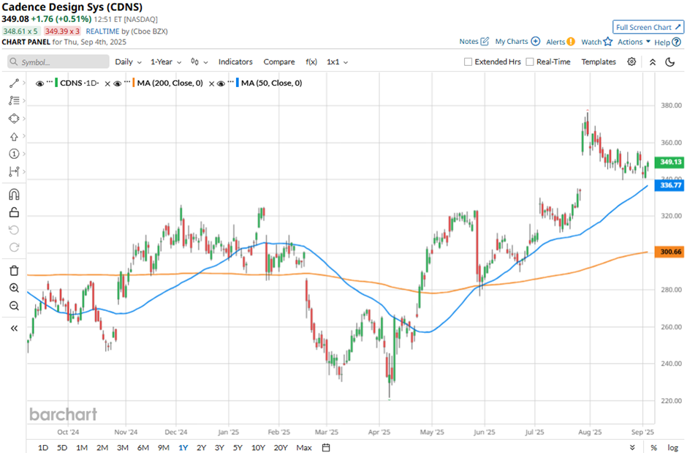
Task: Zoom out using the magnifier minus icon
Action: point(14,306)
